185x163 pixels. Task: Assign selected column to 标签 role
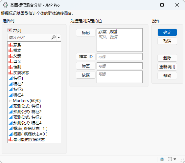(x=86, y=66)
